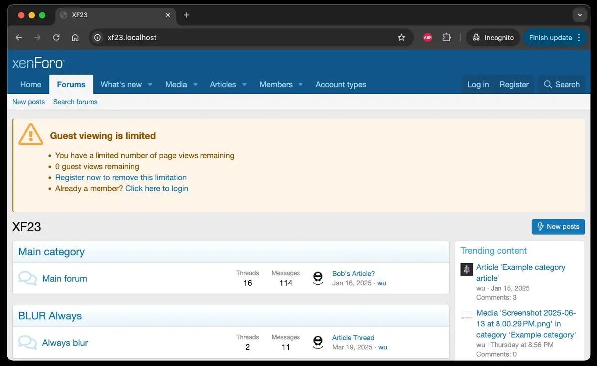Click wu's avatar beside Bob's Article
This screenshot has height=366, width=597.
point(318,278)
